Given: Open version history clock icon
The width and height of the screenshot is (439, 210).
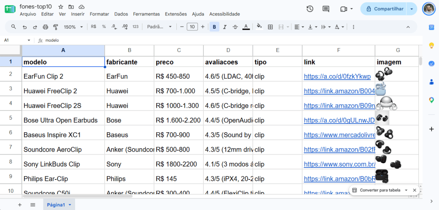Looking at the screenshot, I should coord(310,9).
